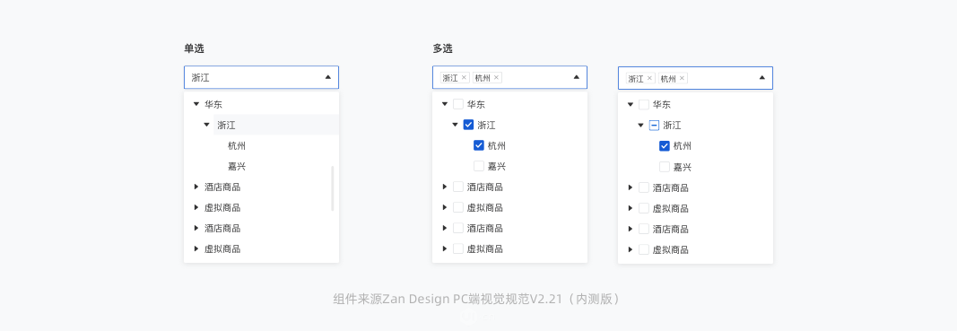957x331 pixels.
Task: Collapse the single-select dropdown via its up arrow
Action: (x=327, y=77)
